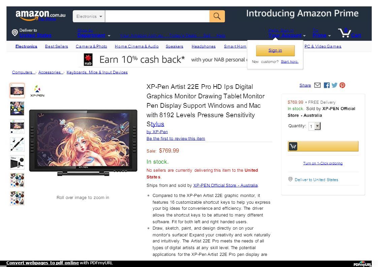Open the shopping cart icon
378x267 pixels.
(x=344, y=33)
